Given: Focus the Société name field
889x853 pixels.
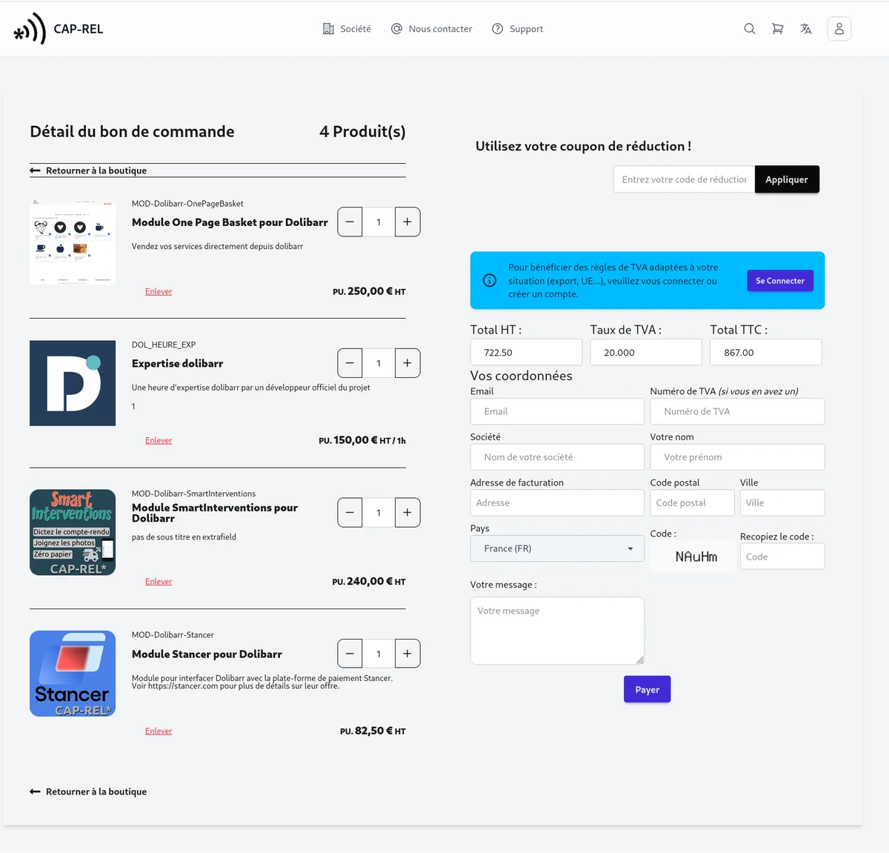Looking at the screenshot, I should point(557,457).
